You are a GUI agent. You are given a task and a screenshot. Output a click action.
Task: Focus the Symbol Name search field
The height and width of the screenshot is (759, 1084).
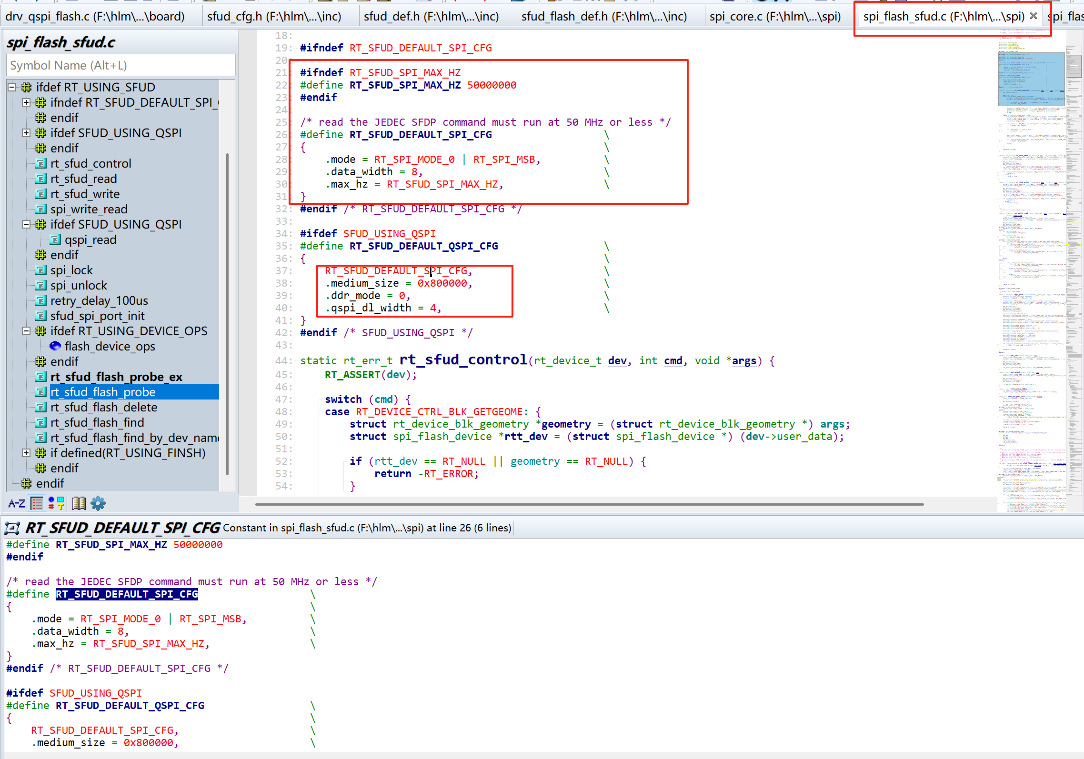click(x=121, y=65)
